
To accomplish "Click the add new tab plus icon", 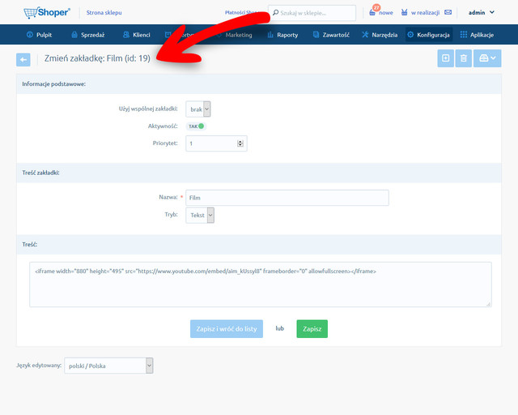I will click(445, 58).
